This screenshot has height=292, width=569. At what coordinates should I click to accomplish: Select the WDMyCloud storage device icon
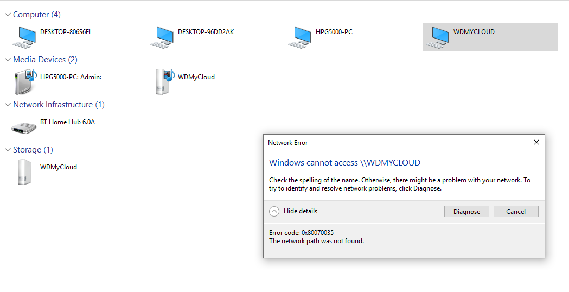pos(24,172)
